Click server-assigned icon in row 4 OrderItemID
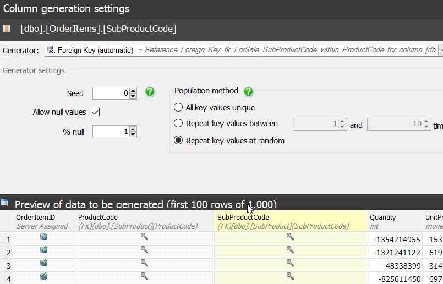Viewport: 443px width, 284px height. pyautogui.click(x=43, y=276)
